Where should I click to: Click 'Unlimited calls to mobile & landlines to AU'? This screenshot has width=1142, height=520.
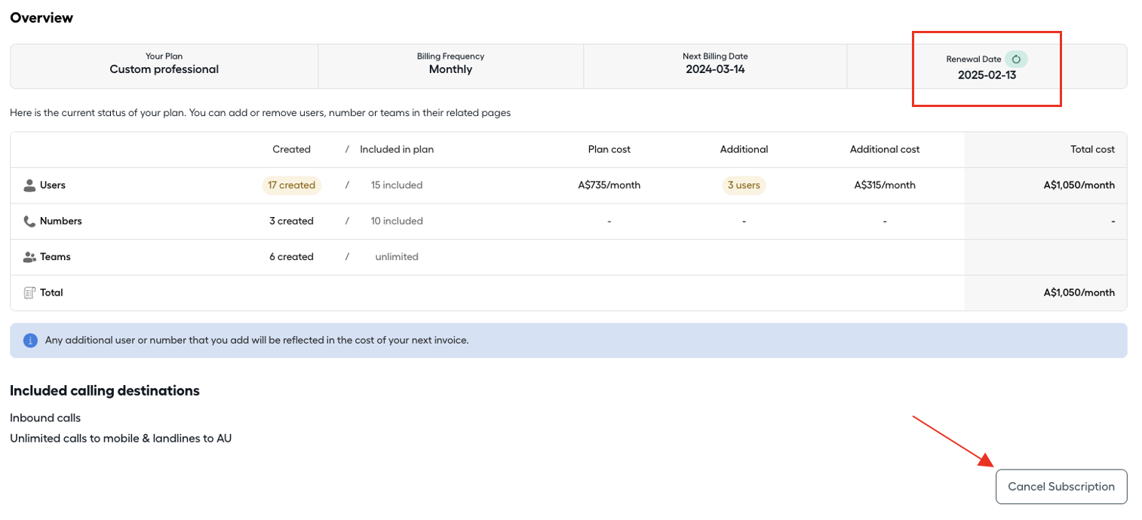pyautogui.click(x=121, y=438)
